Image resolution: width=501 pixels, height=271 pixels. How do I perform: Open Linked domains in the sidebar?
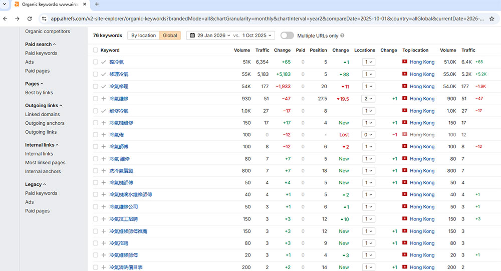point(43,114)
